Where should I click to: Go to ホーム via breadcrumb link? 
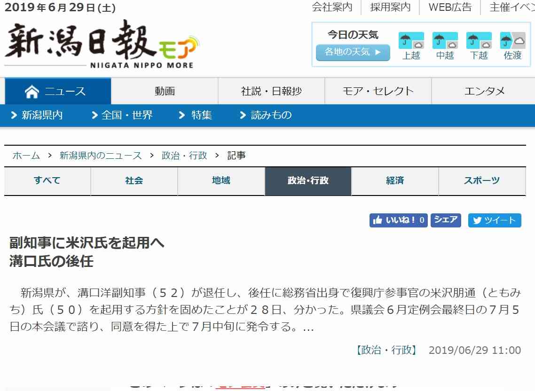26,156
